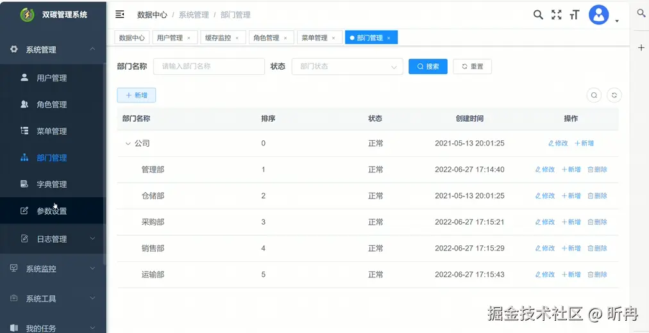Viewport: 649px width, 333px height.
Task: Refresh the table with round icon
Action: coord(614,95)
